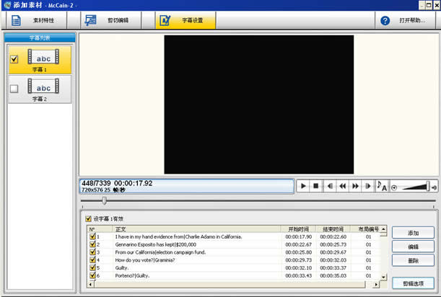Switch to the 剪切编辑 tab
The width and height of the screenshot is (441, 297).
[x=111, y=20]
